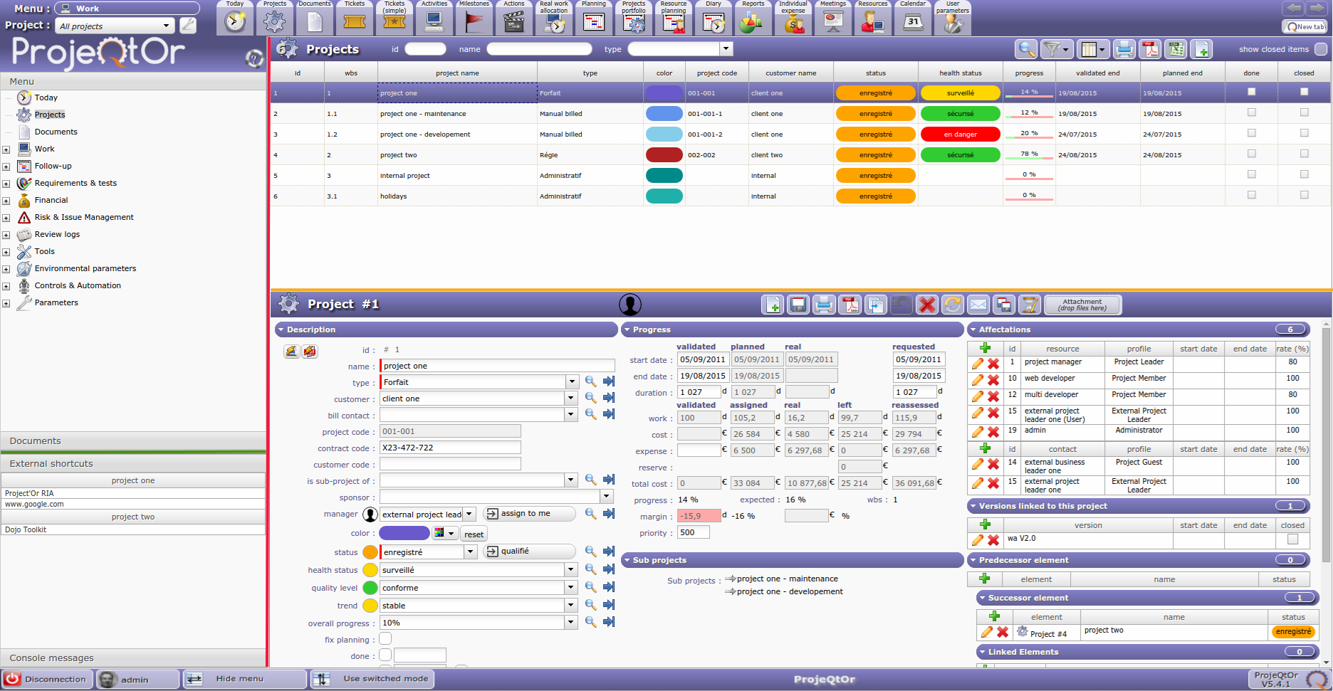Click the help question mark near logo
Viewport: 1333px width, 691px height.
pos(254,58)
